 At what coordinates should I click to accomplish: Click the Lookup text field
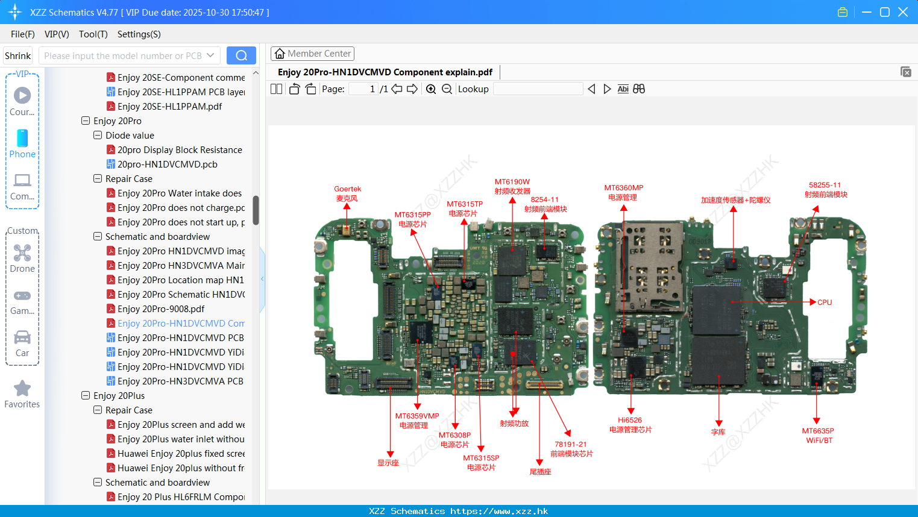(x=538, y=89)
